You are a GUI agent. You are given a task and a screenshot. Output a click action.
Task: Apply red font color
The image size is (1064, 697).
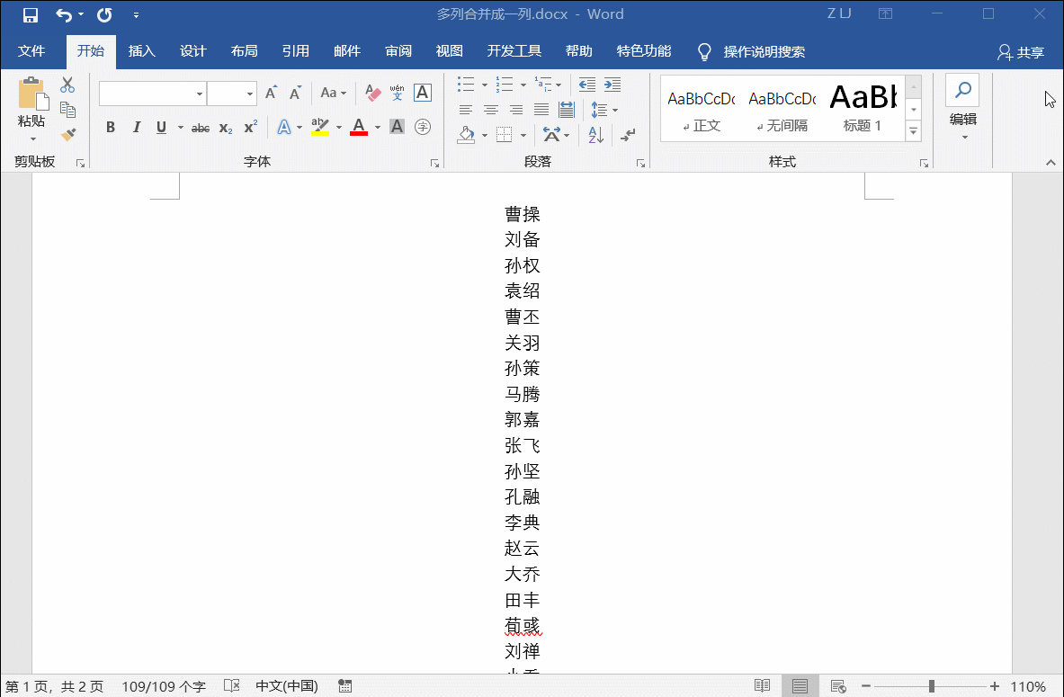point(359,127)
